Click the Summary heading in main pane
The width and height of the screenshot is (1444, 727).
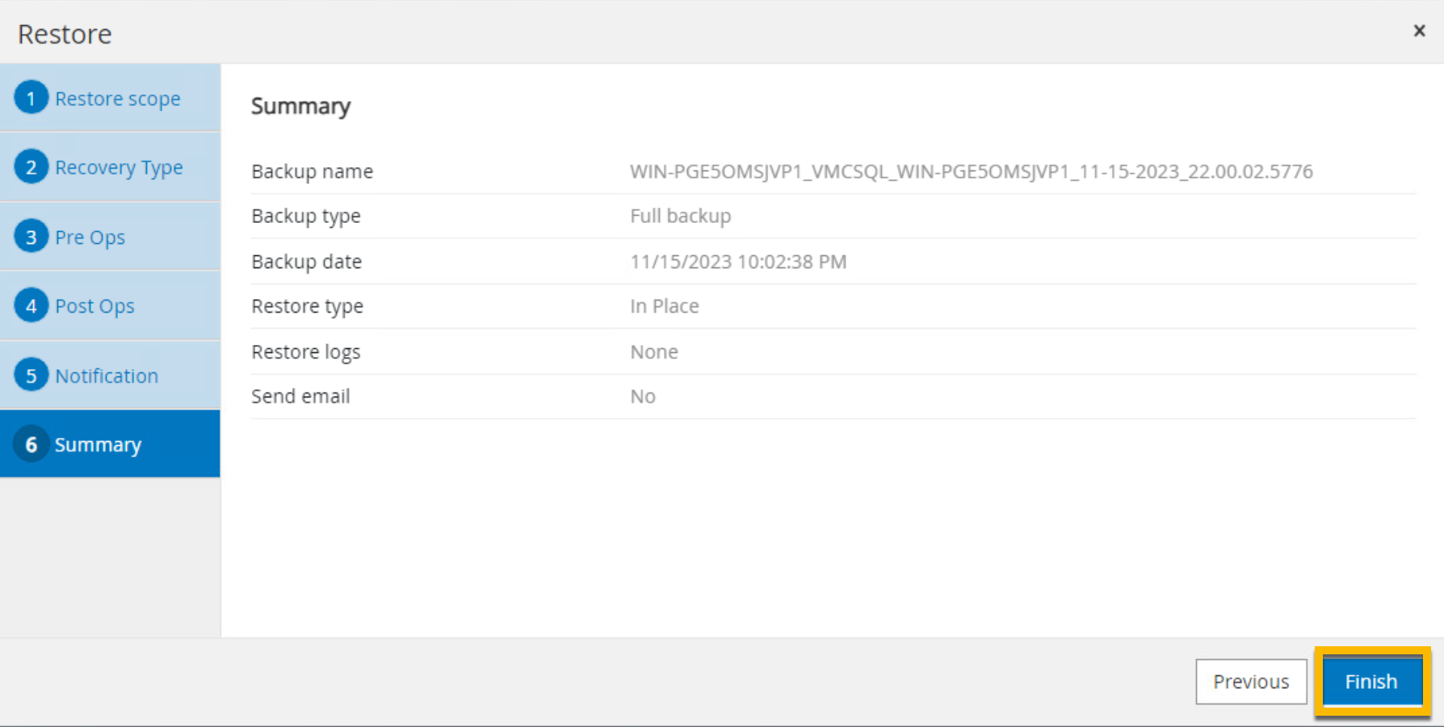coord(300,107)
